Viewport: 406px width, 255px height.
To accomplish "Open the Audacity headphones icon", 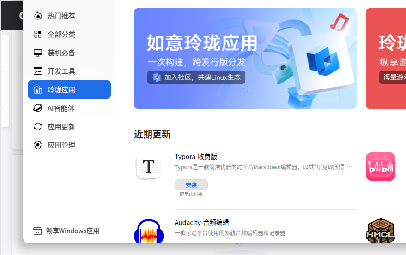I will [149, 231].
